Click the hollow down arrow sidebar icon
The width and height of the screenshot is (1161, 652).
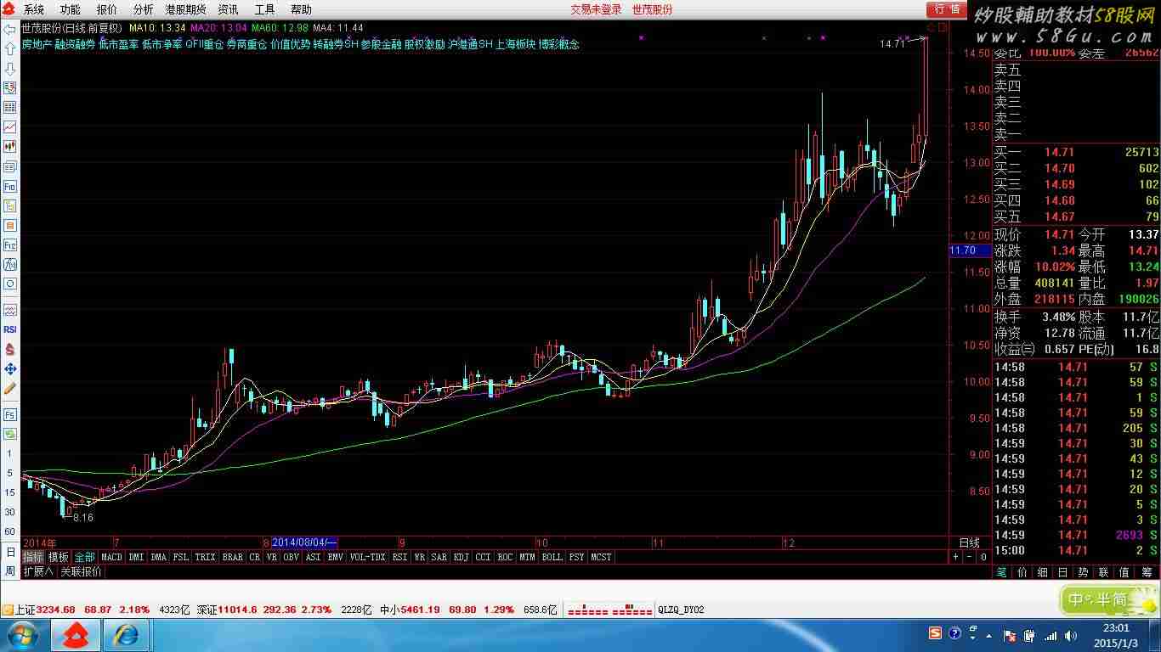[10, 68]
